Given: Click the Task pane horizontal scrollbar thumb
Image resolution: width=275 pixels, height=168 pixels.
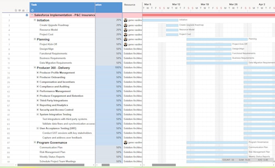Looking at the screenshot, I should pos(51,165).
